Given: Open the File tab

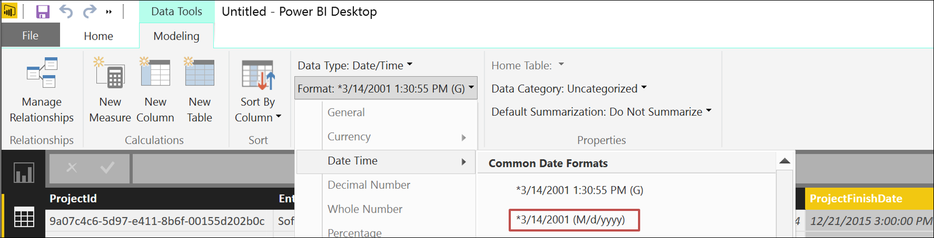Looking at the screenshot, I should click(30, 36).
